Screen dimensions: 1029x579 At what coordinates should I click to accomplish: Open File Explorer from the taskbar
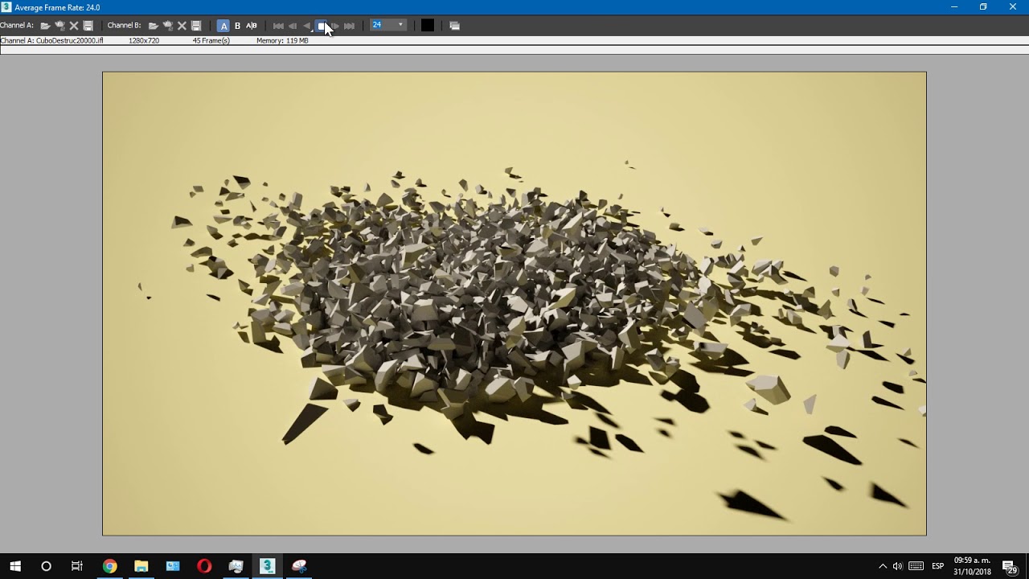point(141,566)
